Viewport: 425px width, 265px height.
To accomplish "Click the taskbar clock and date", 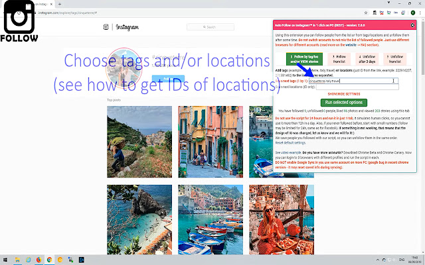I will click(x=414, y=260).
